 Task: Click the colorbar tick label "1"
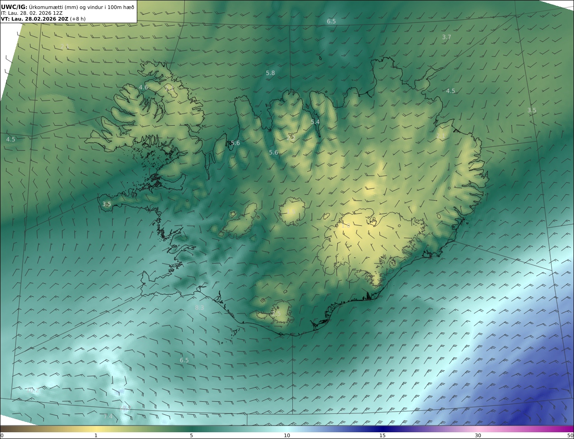tap(96, 435)
